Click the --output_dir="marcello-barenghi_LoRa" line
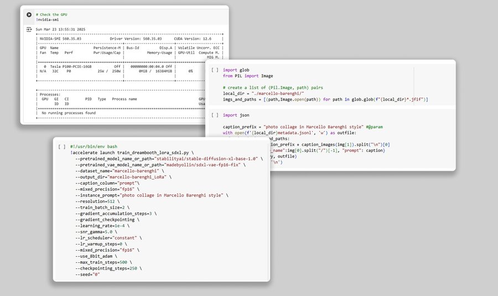498x296 pixels. click(123, 177)
